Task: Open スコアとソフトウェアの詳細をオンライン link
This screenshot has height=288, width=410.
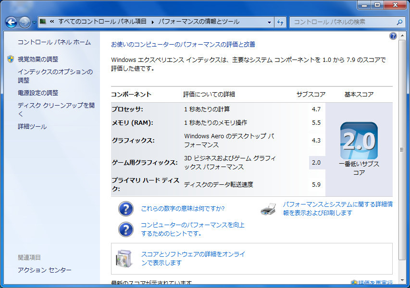Action: click(x=193, y=258)
